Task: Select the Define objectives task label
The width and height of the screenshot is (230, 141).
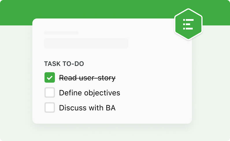Action: (x=90, y=93)
